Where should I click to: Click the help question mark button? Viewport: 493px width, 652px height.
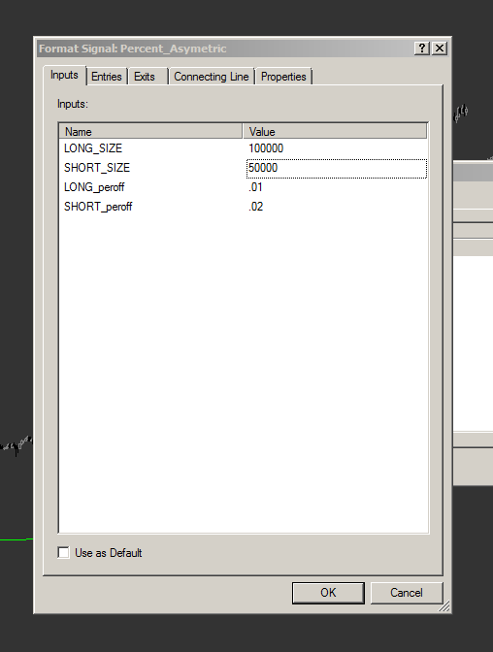(422, 49)
